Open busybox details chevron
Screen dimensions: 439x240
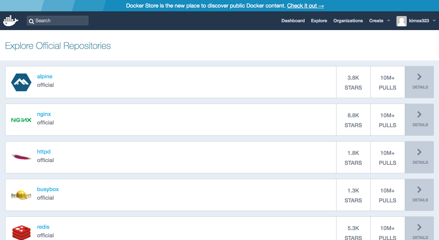tap(419, 190)
